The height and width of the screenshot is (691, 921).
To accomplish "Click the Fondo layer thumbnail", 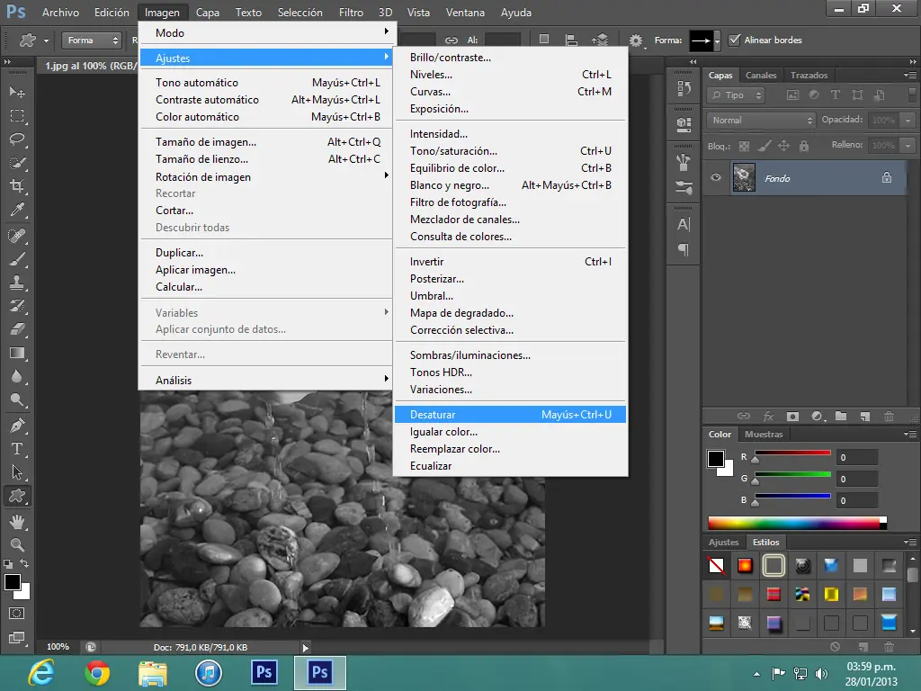I will coord(744,177).
